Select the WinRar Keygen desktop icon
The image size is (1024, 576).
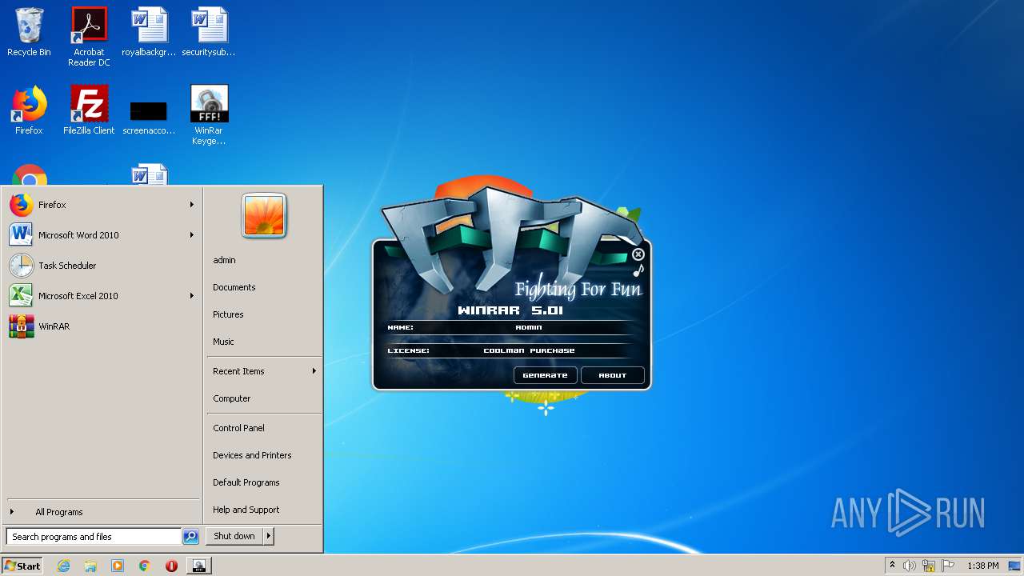pos(209,115)
